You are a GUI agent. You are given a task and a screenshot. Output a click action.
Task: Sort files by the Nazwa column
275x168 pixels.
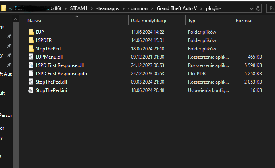35,20
